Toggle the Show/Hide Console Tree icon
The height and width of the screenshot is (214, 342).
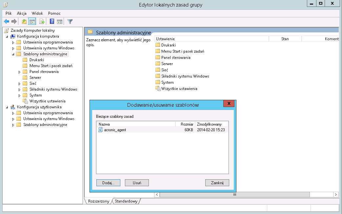click(32, 22)
